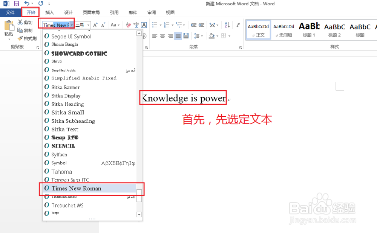Click the Clear Formatting eraser icon
The image size is (377, 233).
(x=129, y=25)
